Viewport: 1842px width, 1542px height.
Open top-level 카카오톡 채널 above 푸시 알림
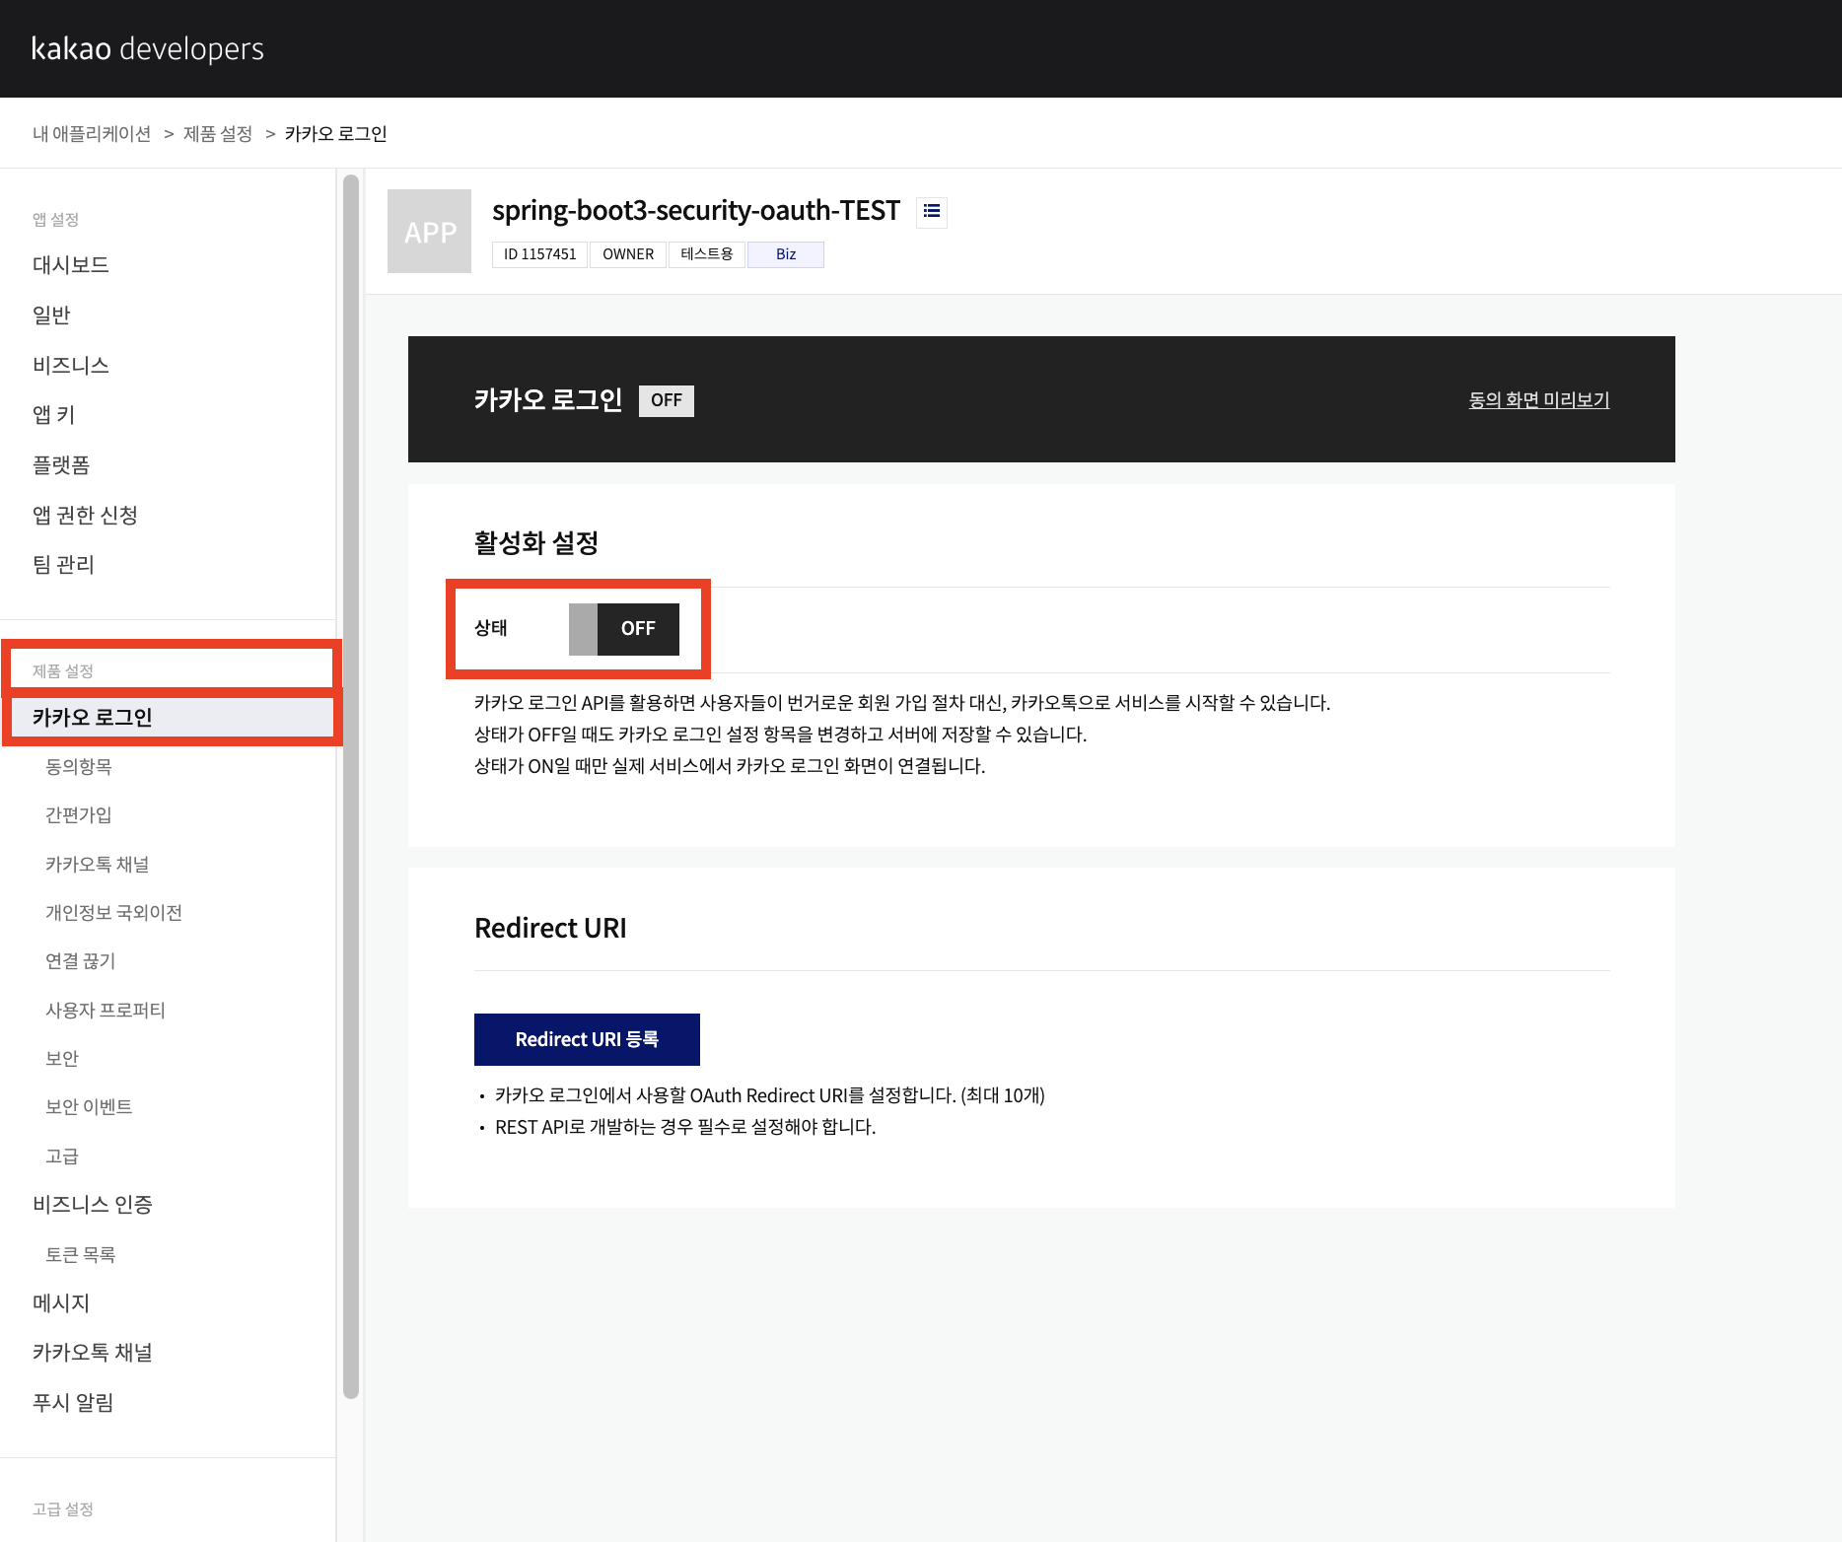[93, 1352]
